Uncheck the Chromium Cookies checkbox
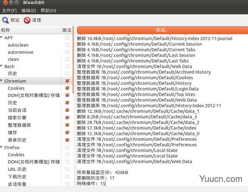 [67, 88]
